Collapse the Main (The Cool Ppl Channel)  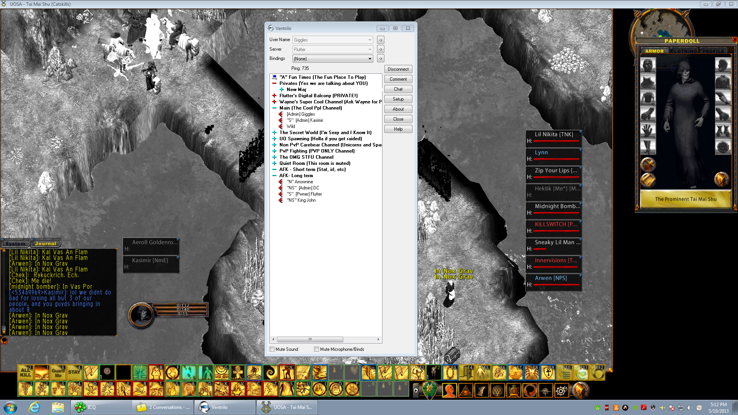click(x=274, y=108)
